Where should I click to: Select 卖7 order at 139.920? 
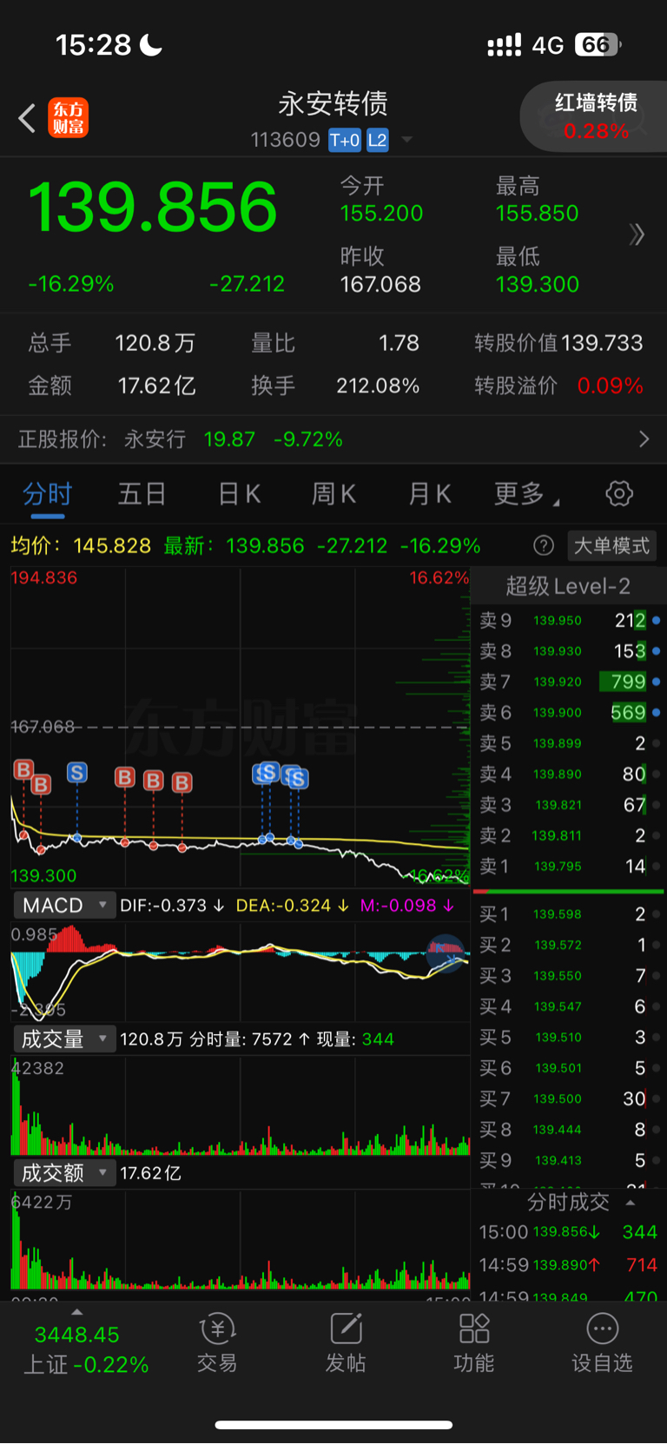tap(569, 682)
